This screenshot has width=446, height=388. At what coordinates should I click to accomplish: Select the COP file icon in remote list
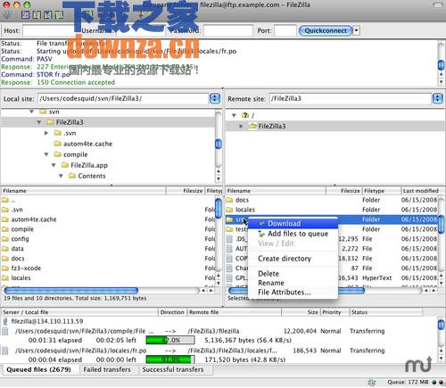click(229, 259)
